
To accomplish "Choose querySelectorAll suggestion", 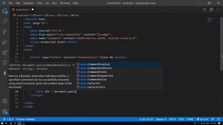I will coord(119,87).
